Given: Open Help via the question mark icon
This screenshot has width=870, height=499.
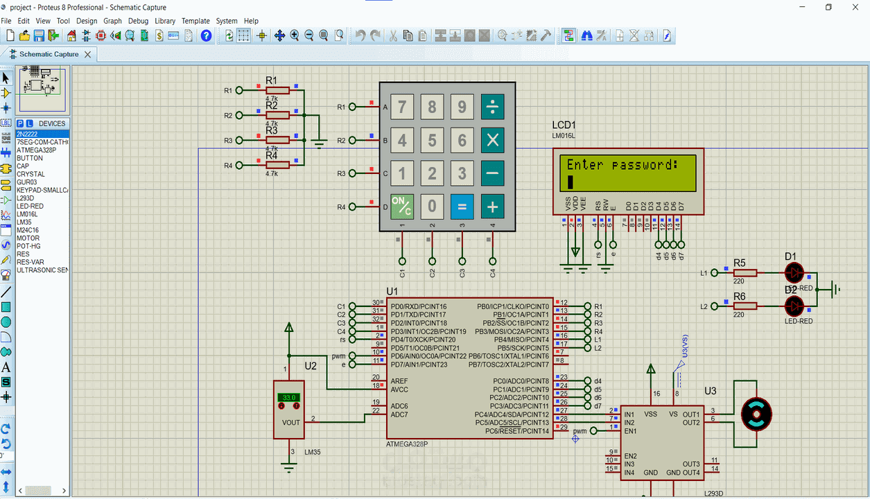Looking at the screenshot, I should click(206, 35).
